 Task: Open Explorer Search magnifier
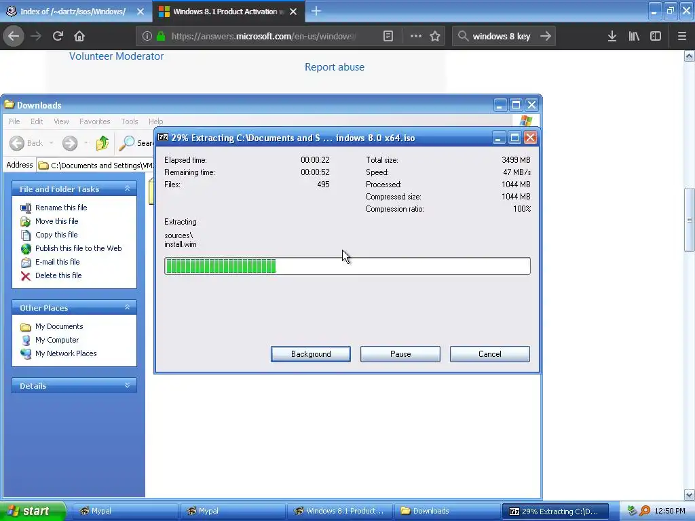click(136, 143)
